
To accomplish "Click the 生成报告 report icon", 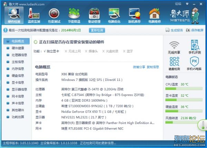I will pyautogui.click(x=168, y=30).
